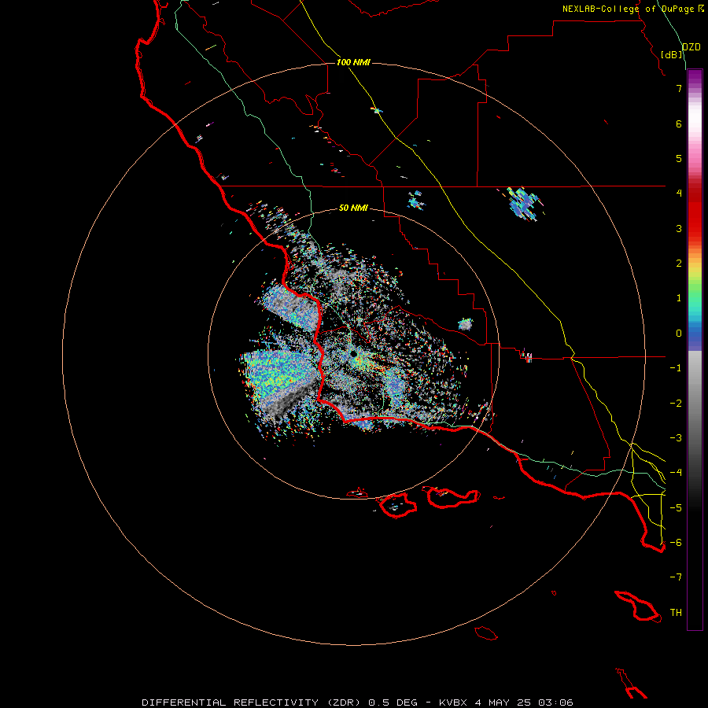Click the 6 value on color scale
Viewport: 708px width, 708px height.
click(679, 124)
